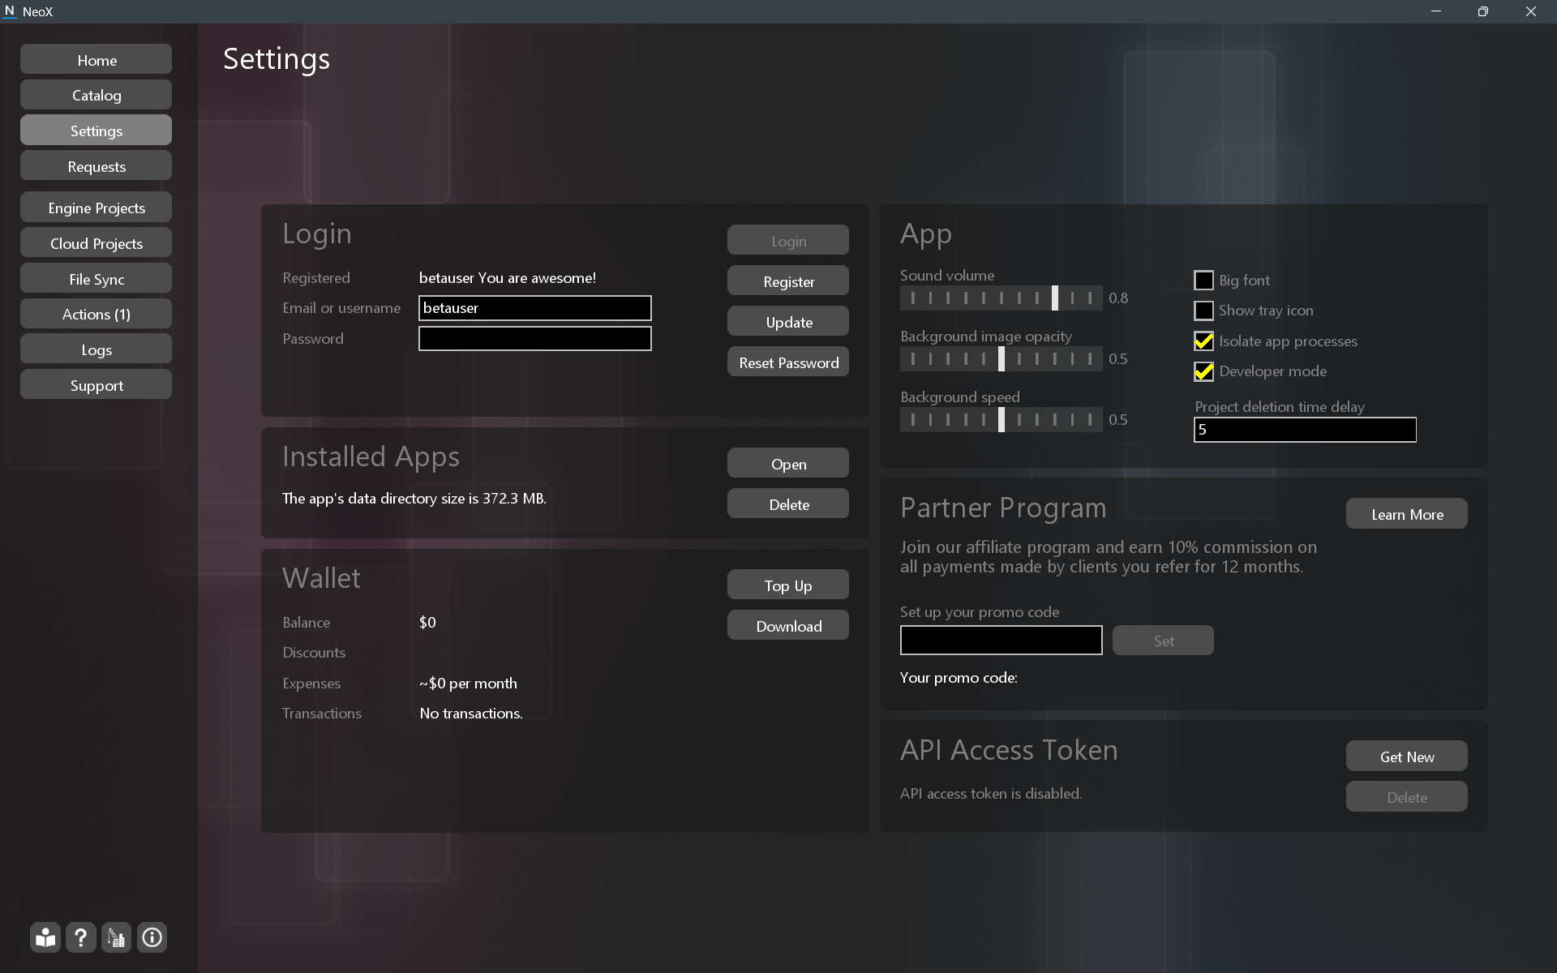Switch to the File Sync page
Viewport: 1557px width, 973px height.
[x=97, y=279]
